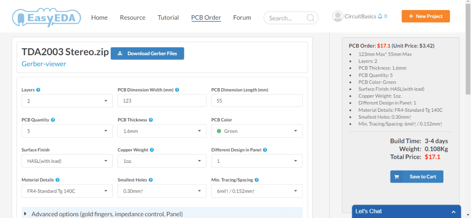
Task: Click the Min. Tracing/Spacing help icon
Action: pos(257,180)
